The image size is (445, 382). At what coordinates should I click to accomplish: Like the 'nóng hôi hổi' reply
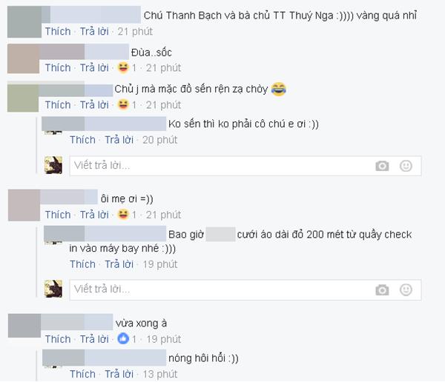click(82, 374)
